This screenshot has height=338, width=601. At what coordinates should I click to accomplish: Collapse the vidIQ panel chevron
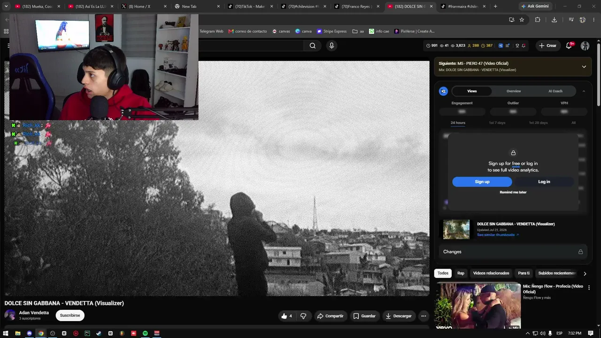click(584, 91)
